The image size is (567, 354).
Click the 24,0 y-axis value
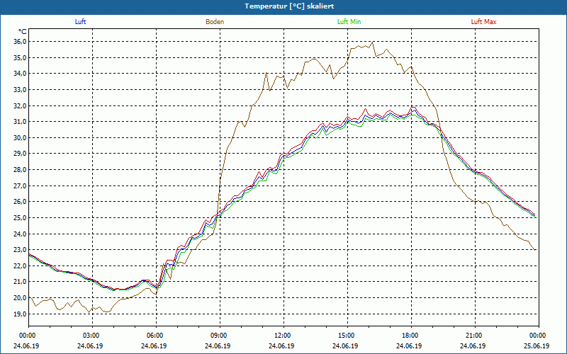pyautogui.click(x=20, y=234)
